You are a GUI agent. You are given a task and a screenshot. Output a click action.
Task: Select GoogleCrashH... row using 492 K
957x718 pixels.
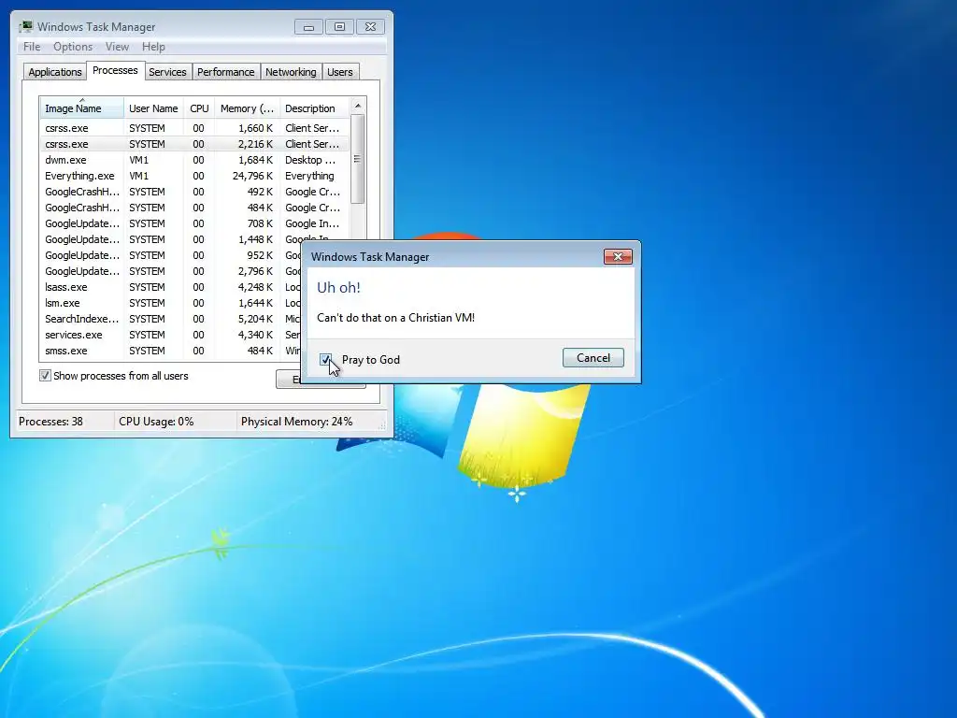(194, 192)
